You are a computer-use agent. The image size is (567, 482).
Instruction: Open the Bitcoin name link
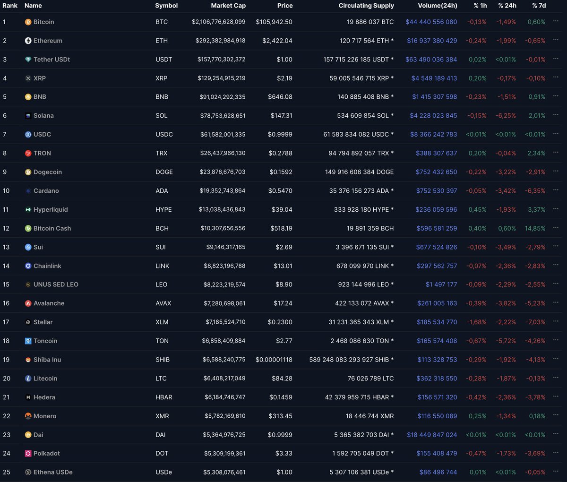43,22
